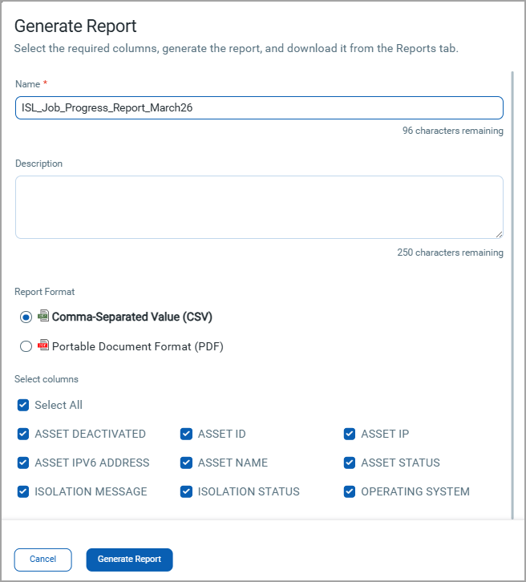526x582 pixels.
Task: Toggle the ASSET ID checkbox
Action: [186, 434]
